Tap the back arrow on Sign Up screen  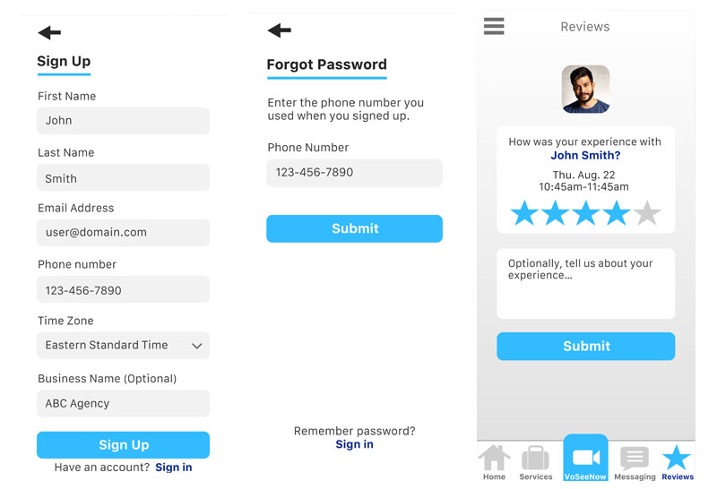(x=49, y=33)
